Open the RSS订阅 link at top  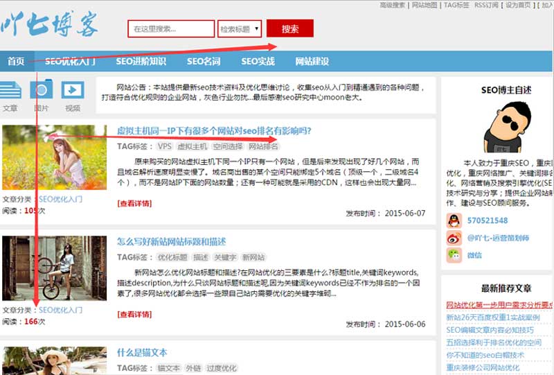click(x=485, y=5)
